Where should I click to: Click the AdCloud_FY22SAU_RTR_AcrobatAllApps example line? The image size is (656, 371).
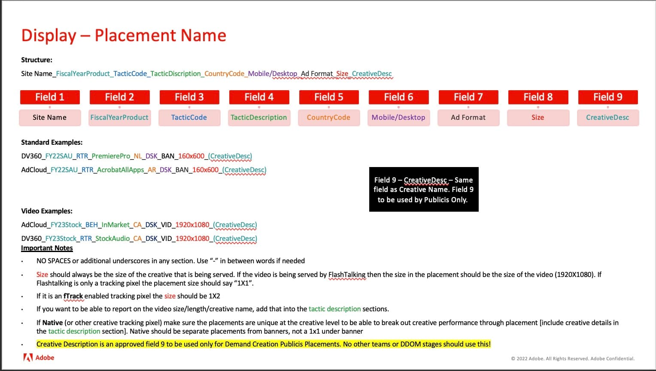pyautogui.click(x=144, y=170)
